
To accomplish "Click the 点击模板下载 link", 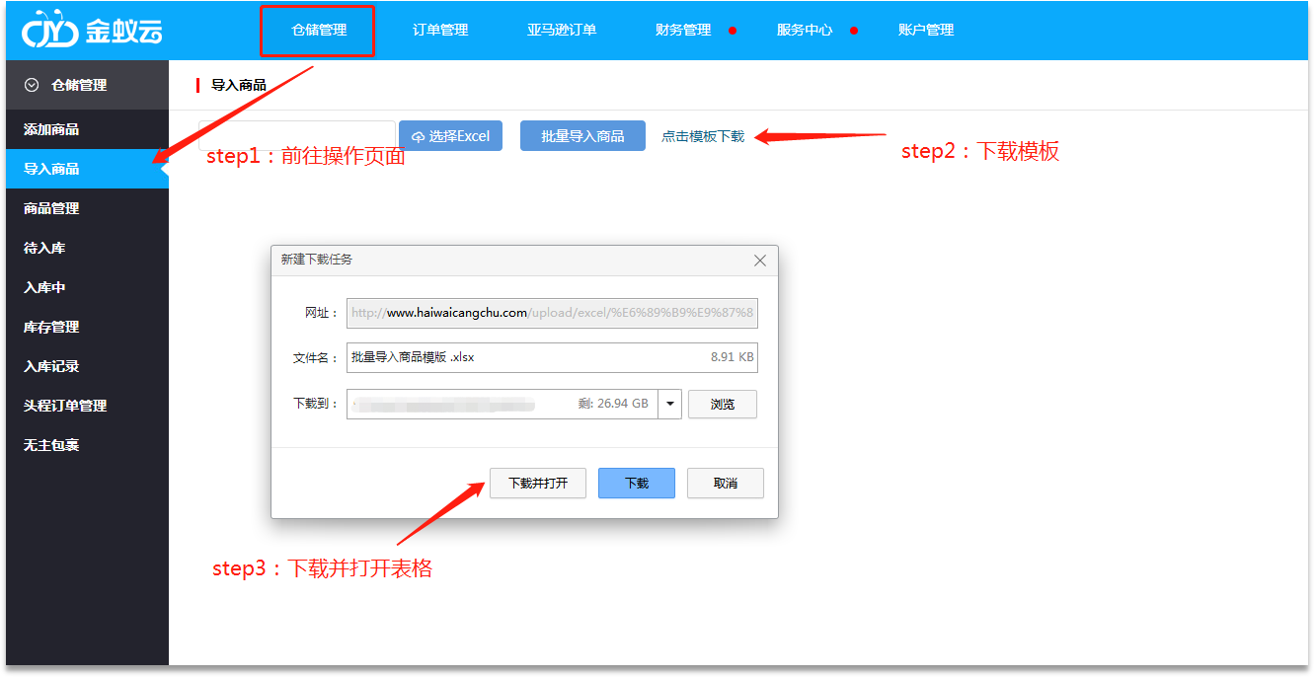I will [703, 136].
